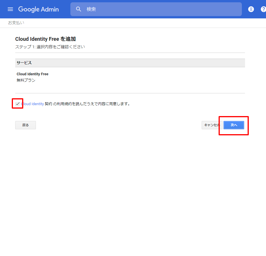Click the search magnifier icon
Viewport: 266px width, 256px height.
point(78,9)
